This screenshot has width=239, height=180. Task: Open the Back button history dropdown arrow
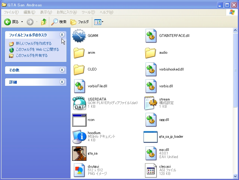click(22, 22)
